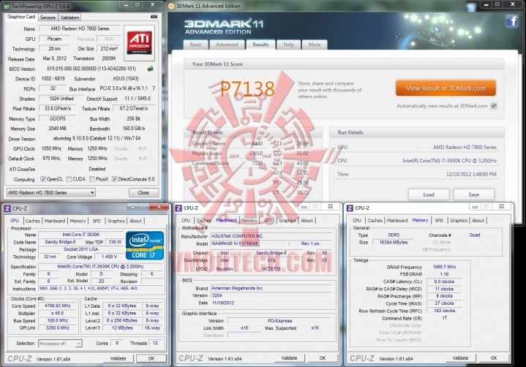Image resolution: width=526 pixels, height=367 pixels.
Task: Click the Bus Interface question mark icon
Action: [x=154, y=88]
